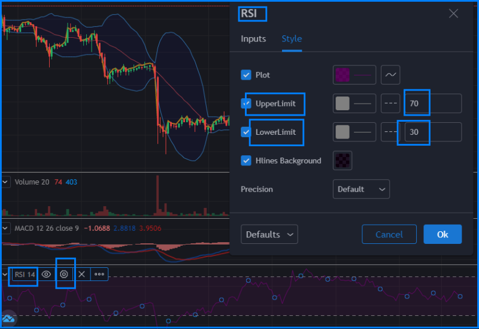Disable the Hlines Background checkbox
This screenshot has width=479, height=329.
(246, 161)
